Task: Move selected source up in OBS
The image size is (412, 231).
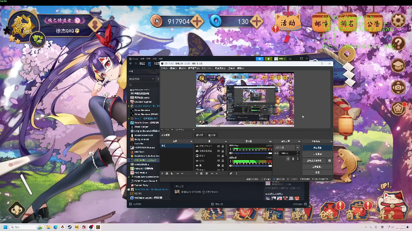Action: coord(212,174)
